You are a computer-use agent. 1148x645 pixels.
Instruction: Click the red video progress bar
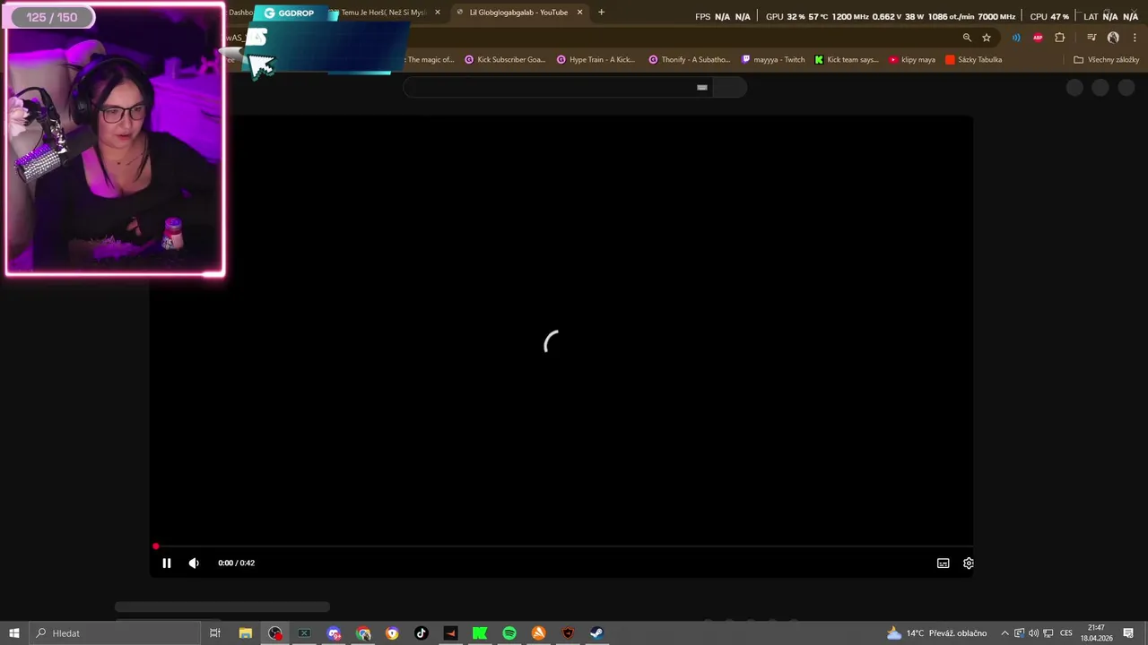(561, 546)
